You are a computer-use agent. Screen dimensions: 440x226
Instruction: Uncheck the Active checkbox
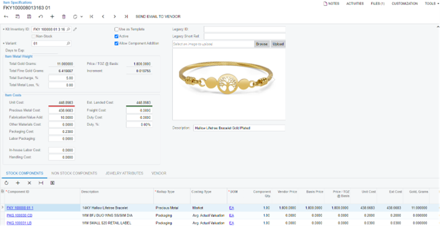116,36
